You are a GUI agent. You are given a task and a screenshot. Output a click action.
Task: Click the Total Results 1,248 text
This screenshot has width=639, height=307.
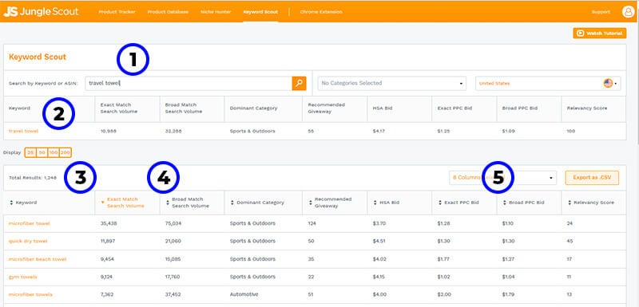click(33, 178)
